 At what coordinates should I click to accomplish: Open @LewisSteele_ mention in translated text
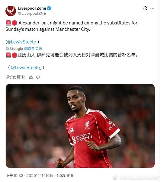point(26,68)
